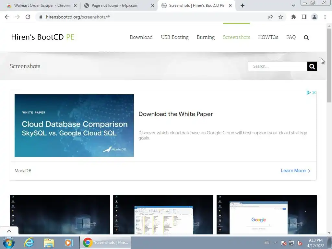Share this page via share icon

coord(270,17)
